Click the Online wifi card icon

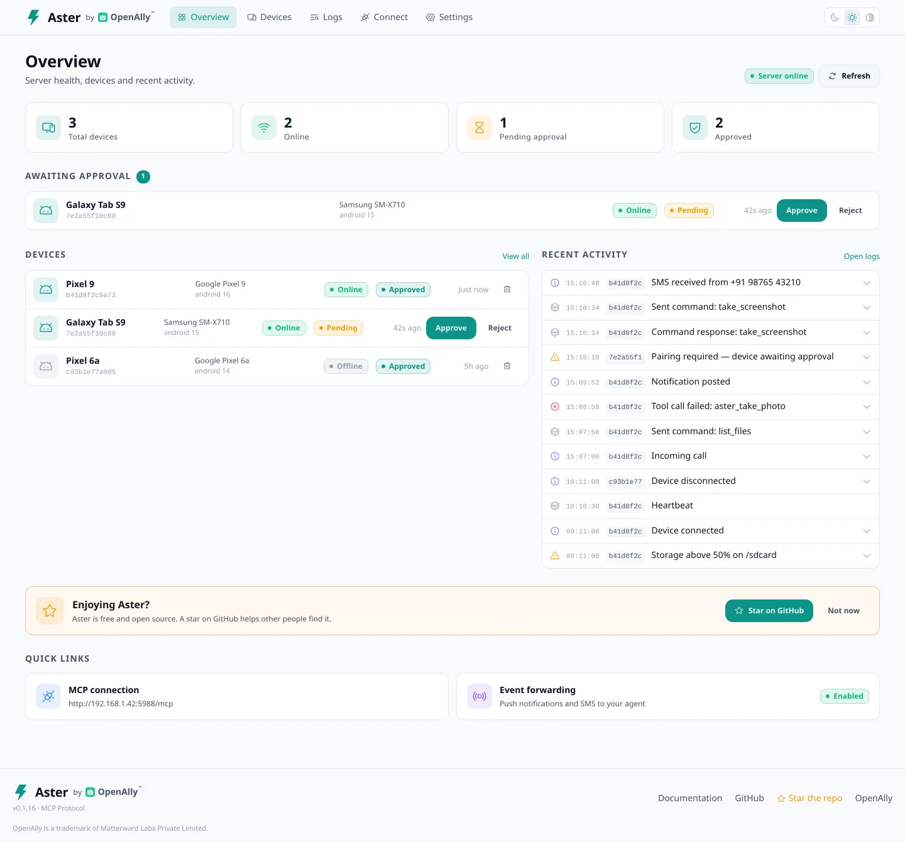click(264, 128)
